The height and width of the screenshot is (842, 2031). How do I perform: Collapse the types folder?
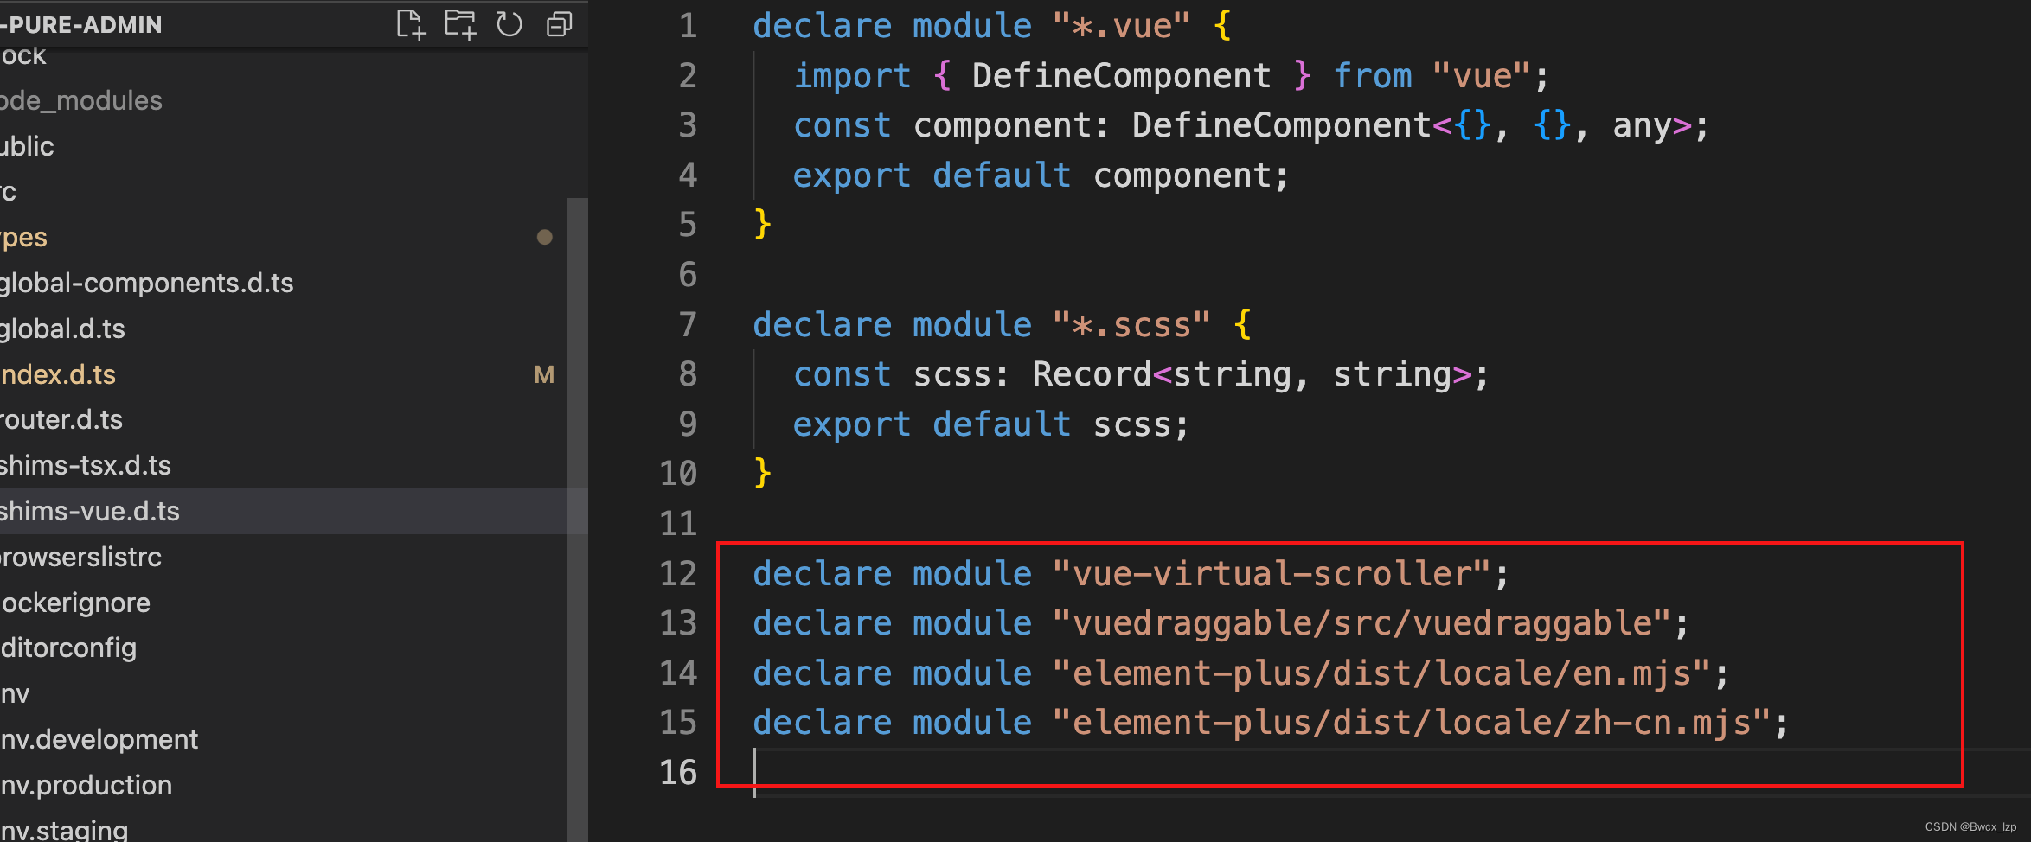23,237
